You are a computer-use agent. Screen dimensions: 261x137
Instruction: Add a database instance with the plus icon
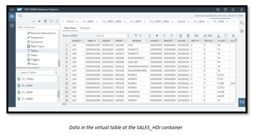pyautogui.click(x=39, y=21)
